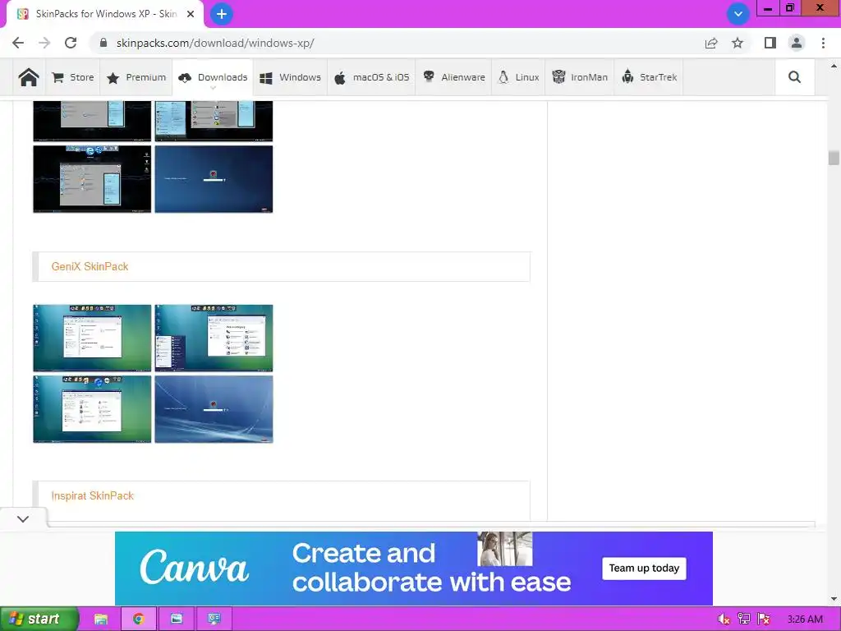
Task: Reload the current page
Action: (71, 43)
